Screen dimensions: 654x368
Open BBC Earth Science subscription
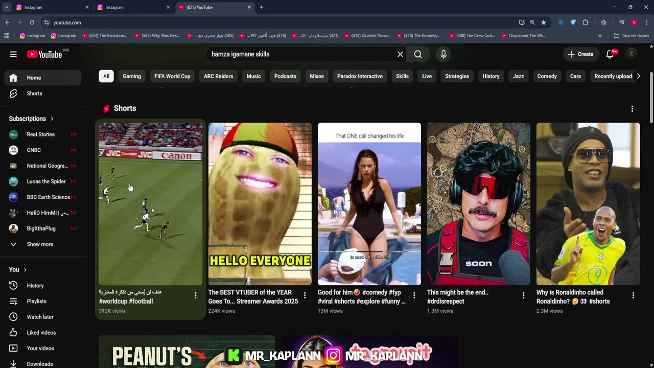pos(43,197)
